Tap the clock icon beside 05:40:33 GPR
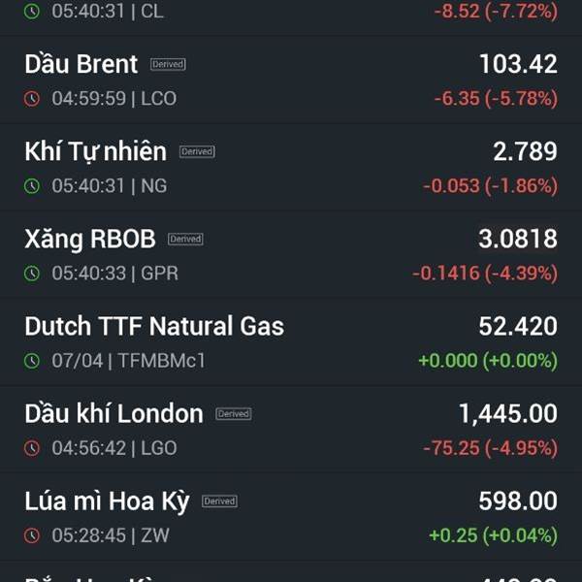The image size is (582, 582). coord(32,274)
